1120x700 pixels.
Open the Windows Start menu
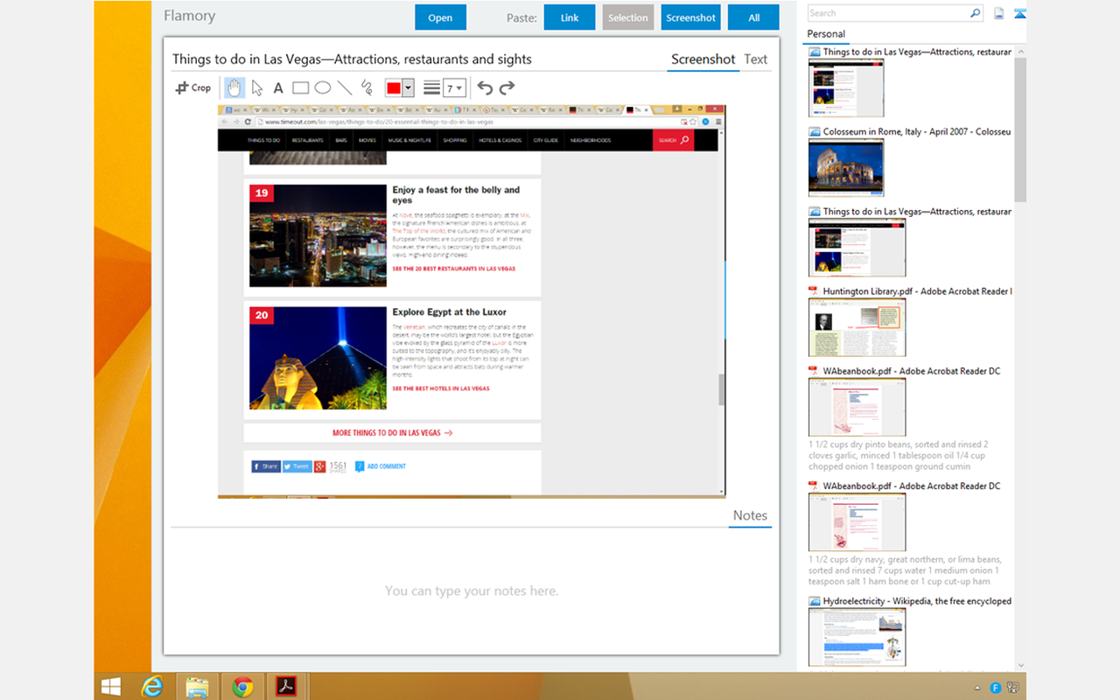[110, 687]
